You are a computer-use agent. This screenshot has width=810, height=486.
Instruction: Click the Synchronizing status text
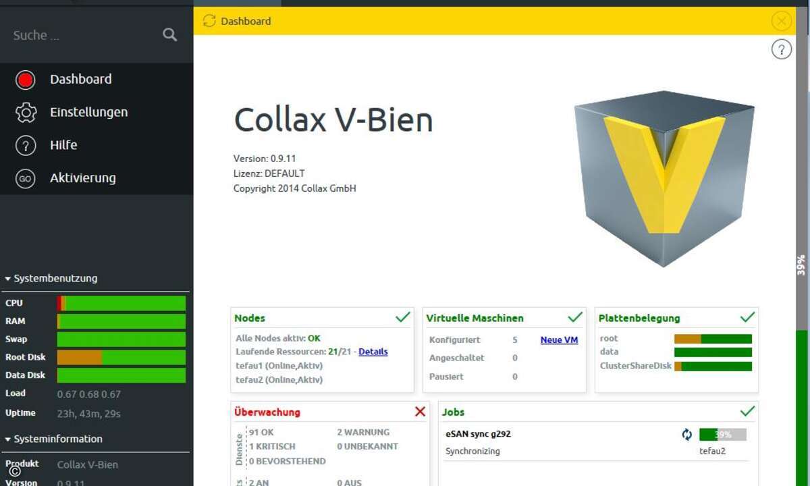coord(473,451)
